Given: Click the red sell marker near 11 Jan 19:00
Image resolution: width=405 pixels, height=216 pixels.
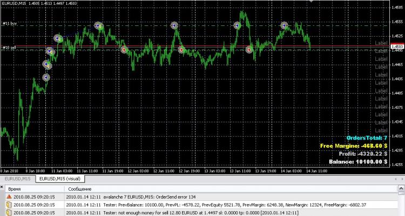Looking at the screenshot, I should (124, 50).
